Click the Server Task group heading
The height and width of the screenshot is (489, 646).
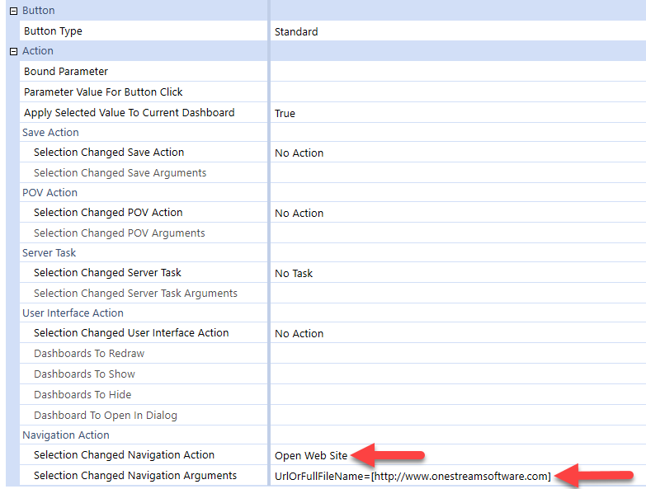[x=49, y=252]
